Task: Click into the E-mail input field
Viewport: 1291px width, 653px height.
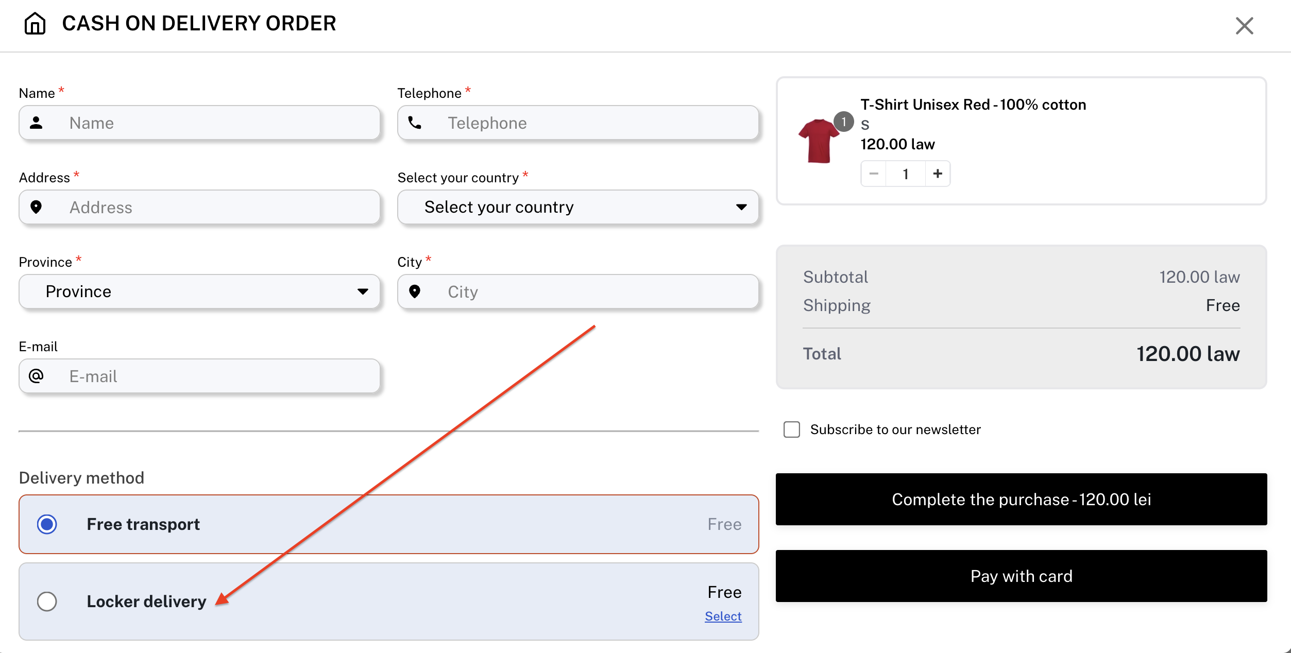Action: pyautogui.click(x=216, y=376)
